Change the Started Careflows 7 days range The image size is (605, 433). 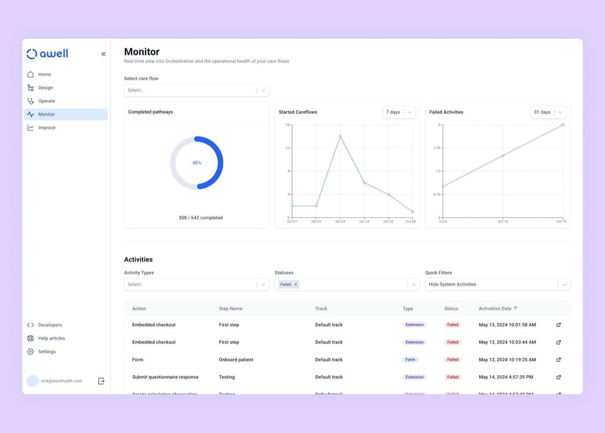click(399, 112)
